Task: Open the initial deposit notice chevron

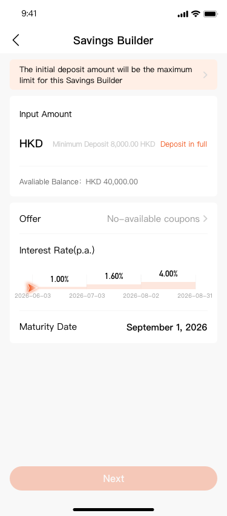Action: point(205,75)
